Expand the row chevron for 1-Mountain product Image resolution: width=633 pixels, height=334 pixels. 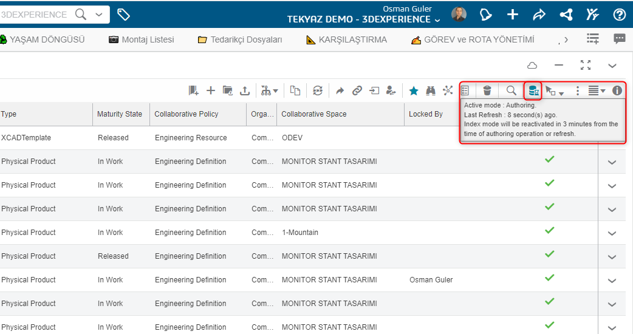pos(612,233)
